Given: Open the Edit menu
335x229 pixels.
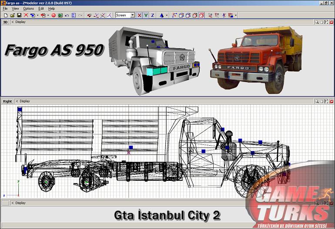Looking at the screenshot, I should [41, 9].
